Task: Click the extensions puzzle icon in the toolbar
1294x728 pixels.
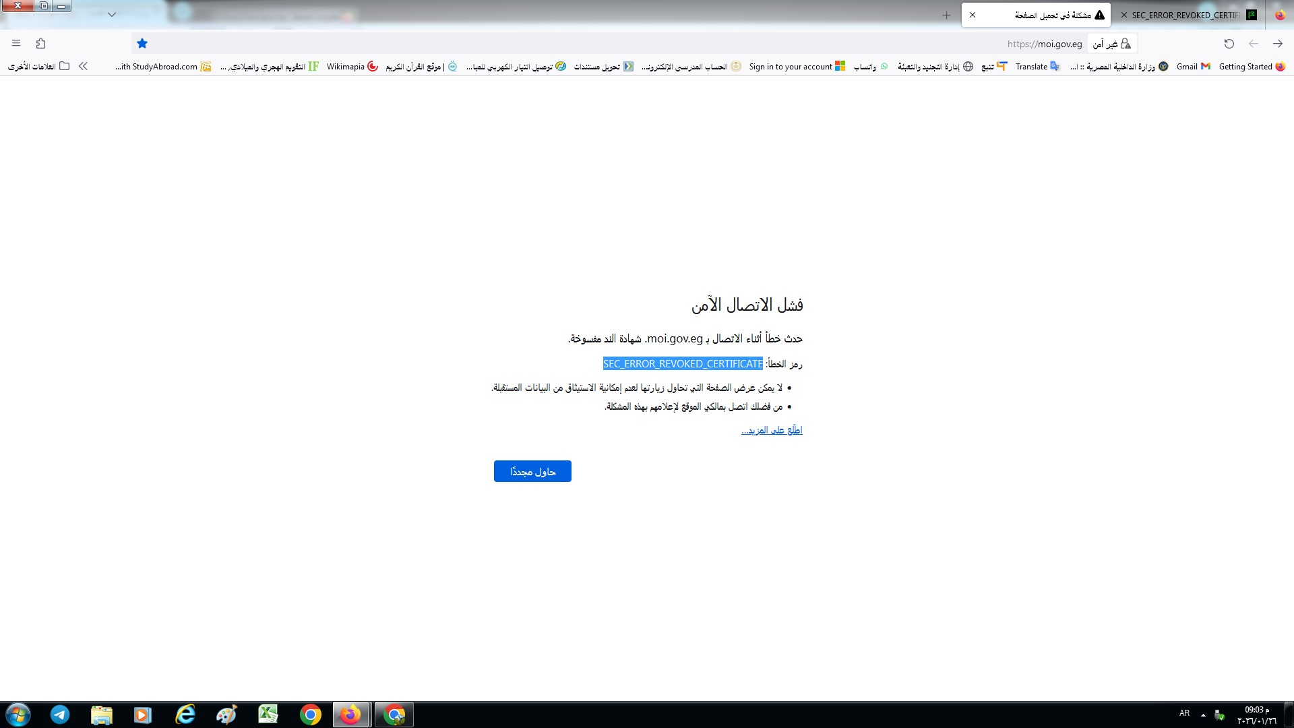Action: (x=41, y=44)
